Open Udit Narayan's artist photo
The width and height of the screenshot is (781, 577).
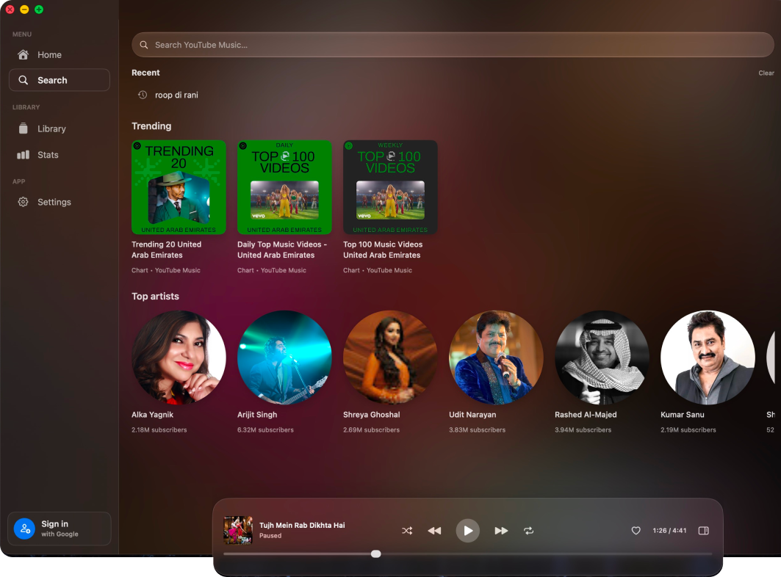[x=496, y=358]
